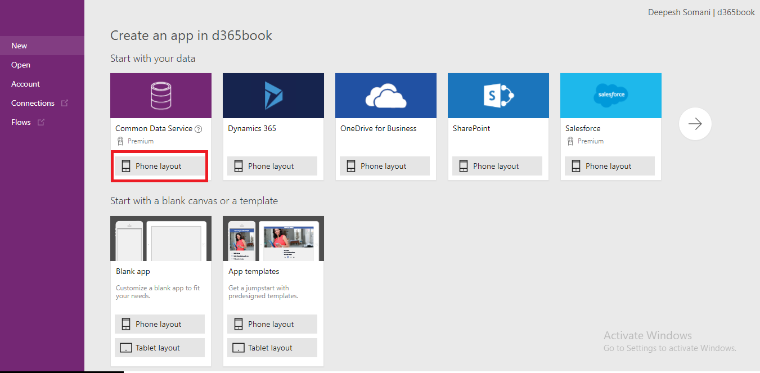Click the phone icon in SharePoint Phone layout
The height and width of the screenshot is (373, 760).
tap(464, 166)
